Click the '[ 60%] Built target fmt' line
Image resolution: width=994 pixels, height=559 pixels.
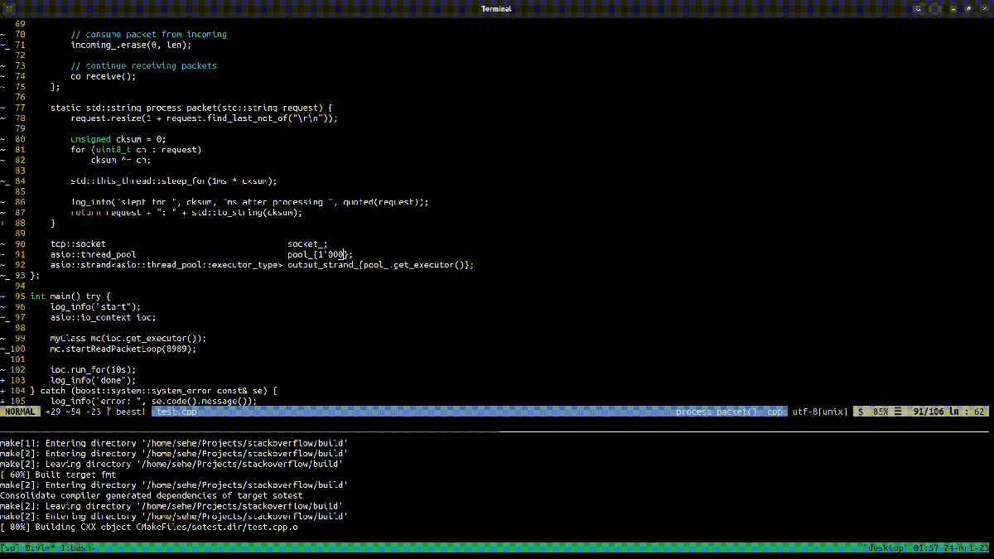coord(58,475)
